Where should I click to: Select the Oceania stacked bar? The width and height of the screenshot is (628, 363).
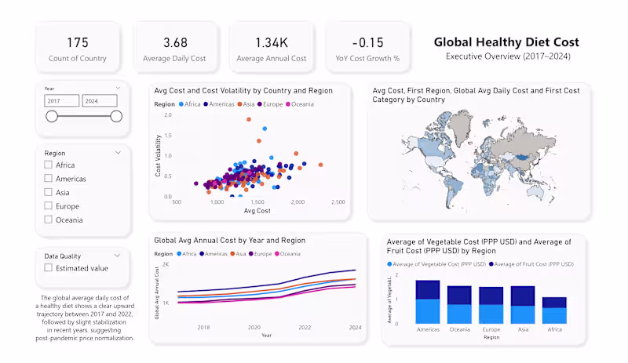point(459,304)
